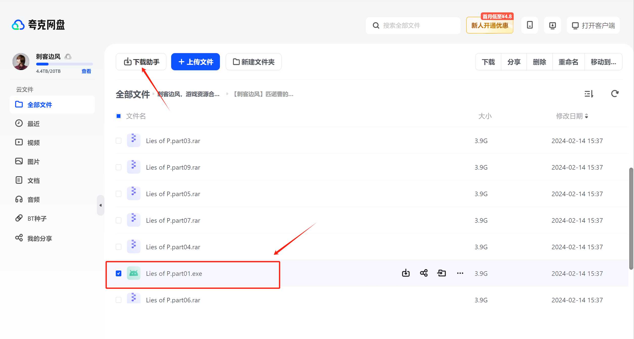Check the box for Lies of P.part04.rar

(x=119, y=247)
